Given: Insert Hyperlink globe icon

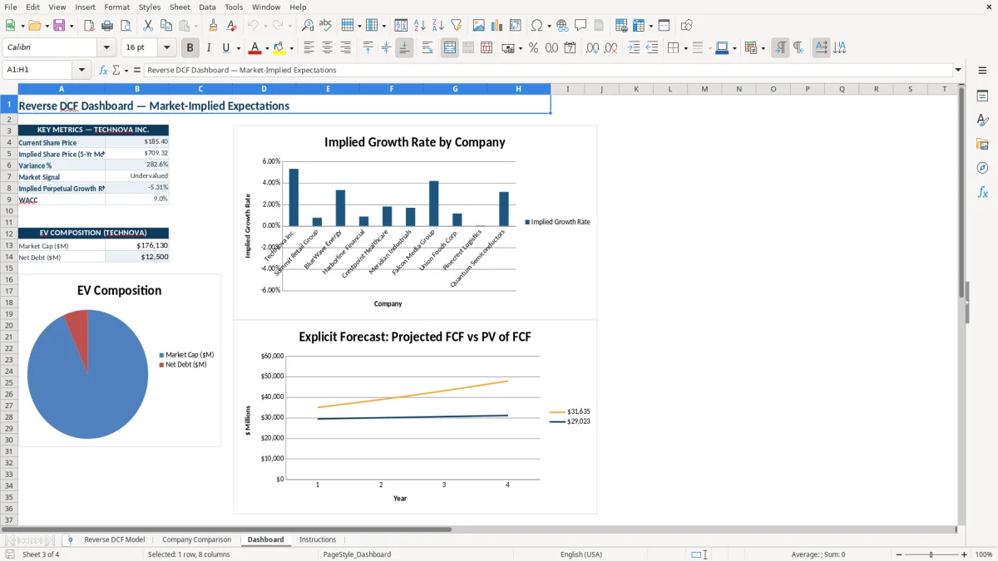Looking at the screenshot, I should (x=563, y=26).
